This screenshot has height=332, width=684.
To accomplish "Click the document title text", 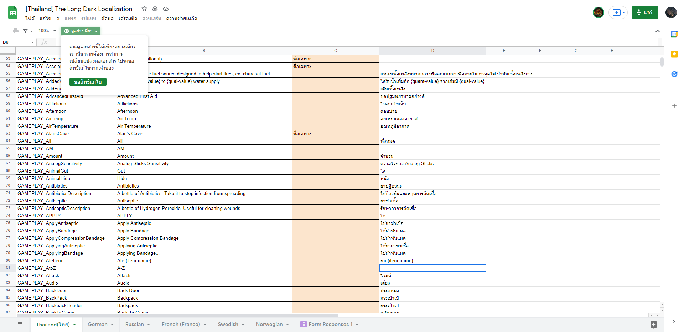I will coord(79,9).
